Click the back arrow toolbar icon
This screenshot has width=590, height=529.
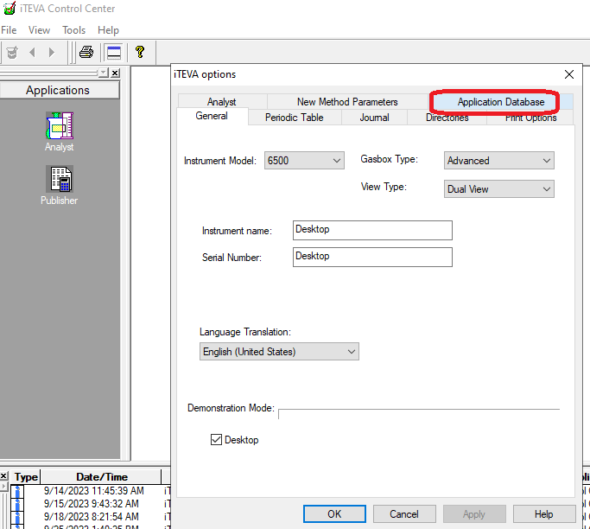[33, 52]
